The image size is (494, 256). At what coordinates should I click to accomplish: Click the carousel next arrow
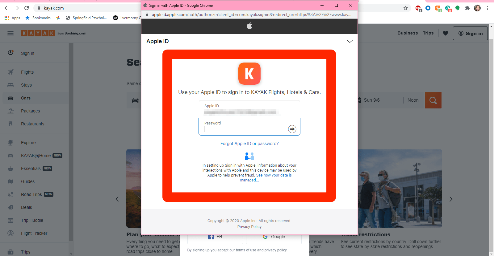click(x=451, y=199)
